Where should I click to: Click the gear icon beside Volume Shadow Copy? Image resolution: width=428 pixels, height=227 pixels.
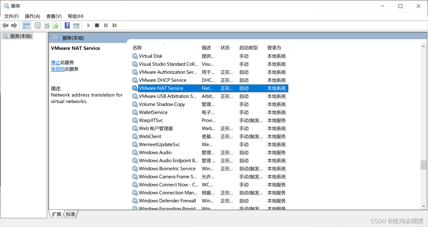135,104
